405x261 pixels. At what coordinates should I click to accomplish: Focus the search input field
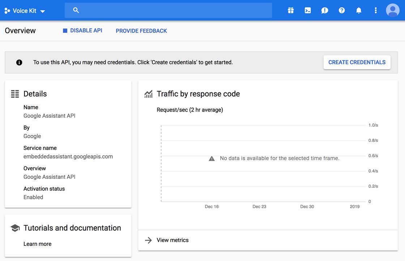(x=174, y=10)
